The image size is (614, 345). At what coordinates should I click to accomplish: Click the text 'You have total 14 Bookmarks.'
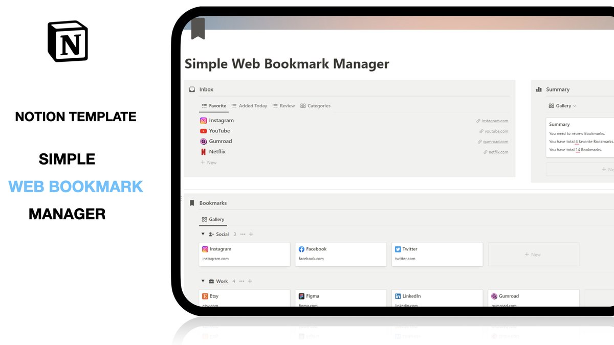pyautogui.click(x=575, y=150)
